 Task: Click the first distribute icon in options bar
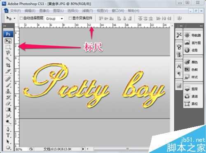pos(140,18)
